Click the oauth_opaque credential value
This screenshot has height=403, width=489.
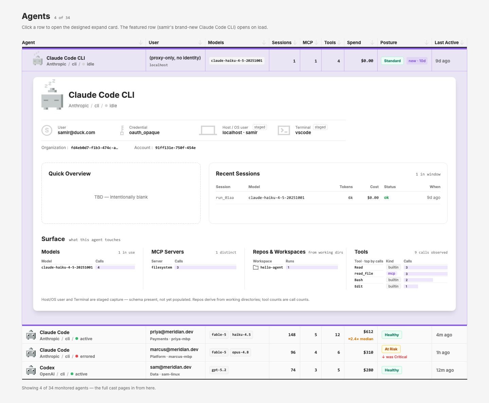click(144, 133)
